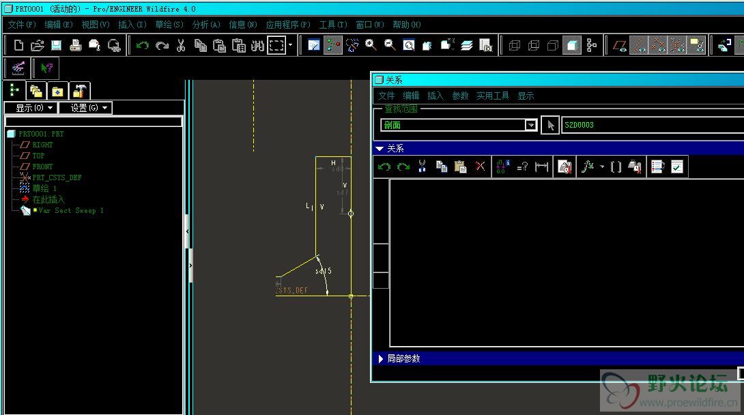Print the model using the printer icon

[x=75, y=46]
